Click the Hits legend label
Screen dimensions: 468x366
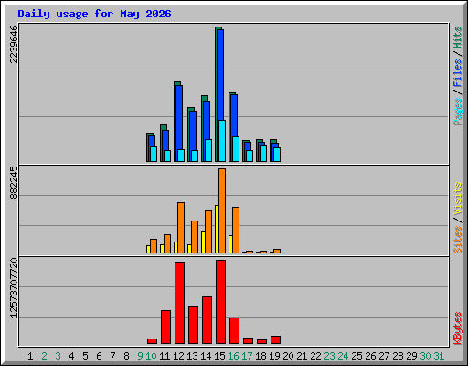[457, 38]
